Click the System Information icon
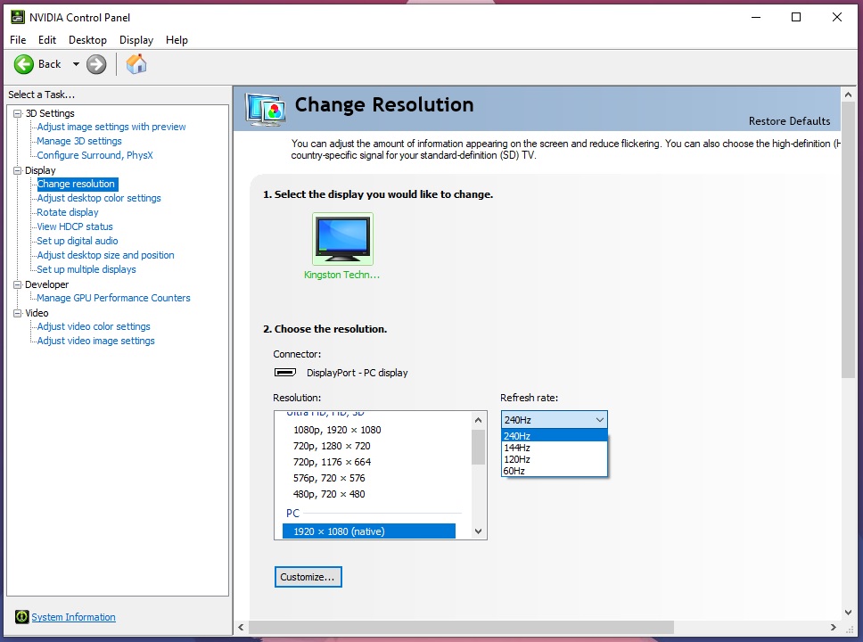 click(21, 617)
